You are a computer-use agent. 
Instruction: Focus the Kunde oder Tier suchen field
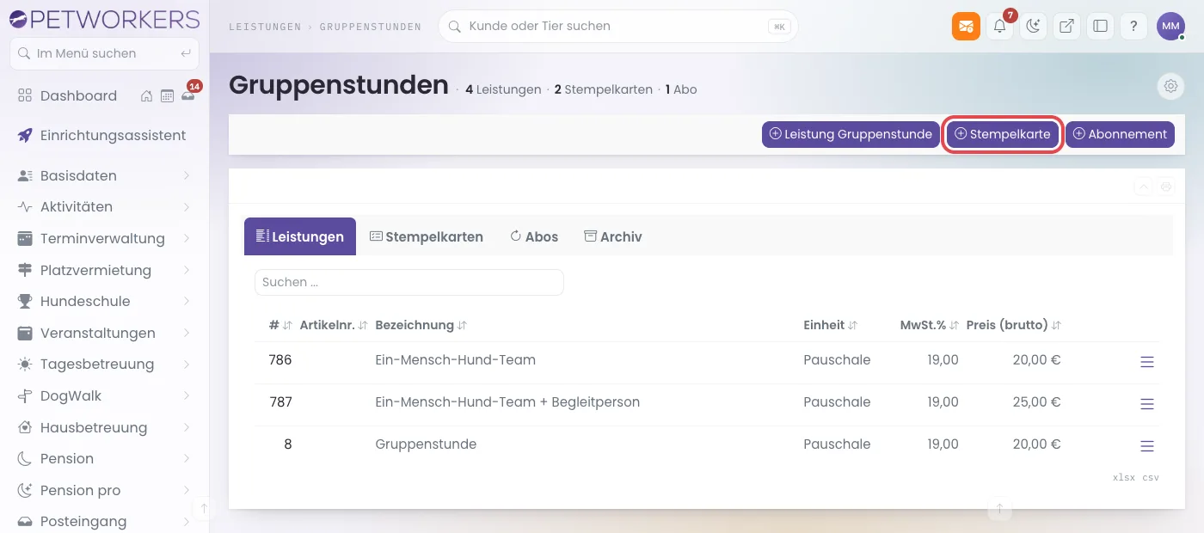coord(617,26)
